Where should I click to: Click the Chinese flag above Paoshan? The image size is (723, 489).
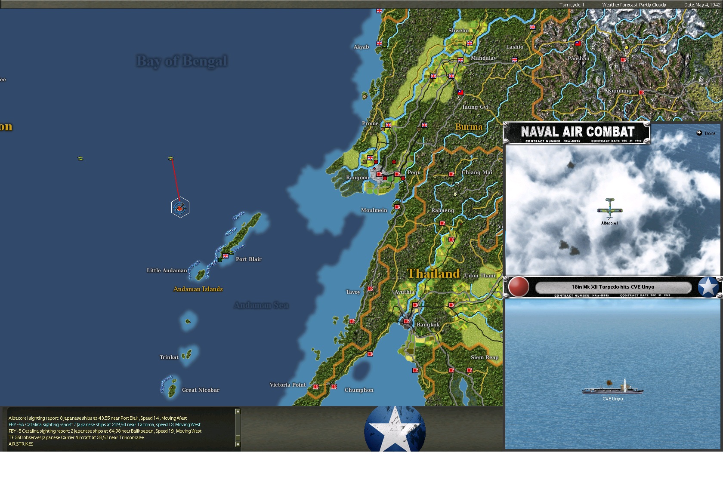click(x=578, y=43)
